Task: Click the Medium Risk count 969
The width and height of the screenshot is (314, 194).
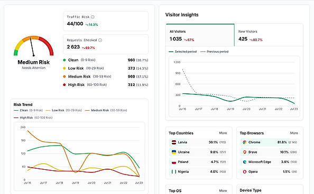Action: coord(132,76)
